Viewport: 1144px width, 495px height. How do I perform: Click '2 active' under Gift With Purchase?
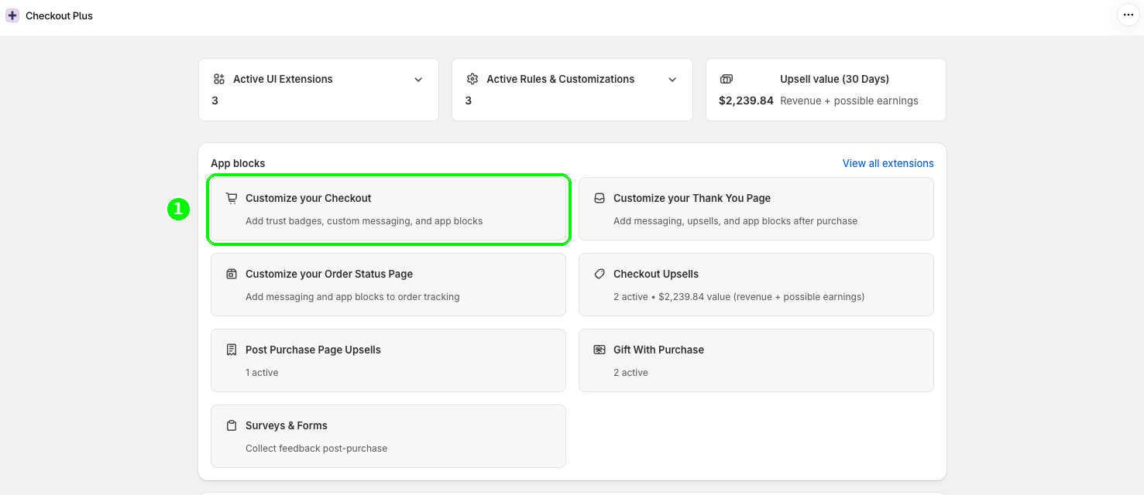click(x=630, y=373)
